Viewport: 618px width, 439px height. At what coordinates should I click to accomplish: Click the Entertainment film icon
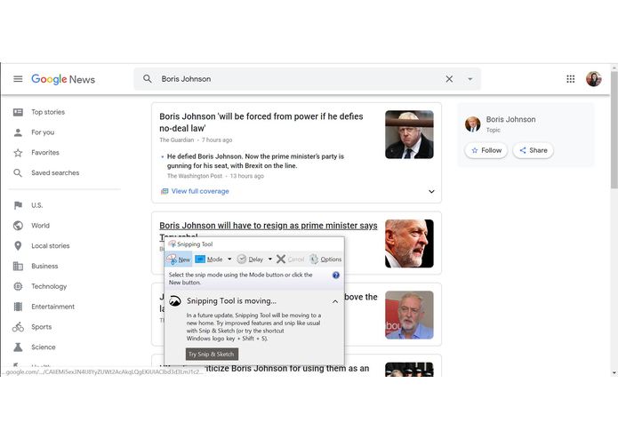pyautogui.click(x=18, y=307)
